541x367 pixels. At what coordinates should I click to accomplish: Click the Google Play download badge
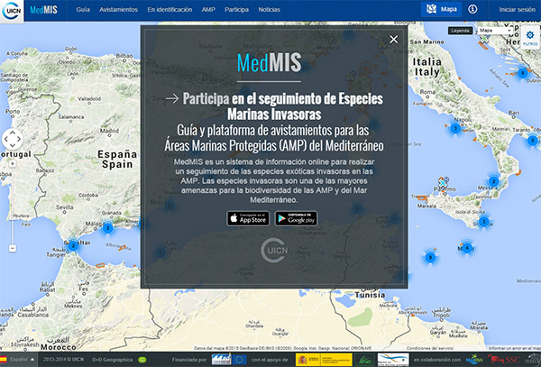[x=296, y=219]
